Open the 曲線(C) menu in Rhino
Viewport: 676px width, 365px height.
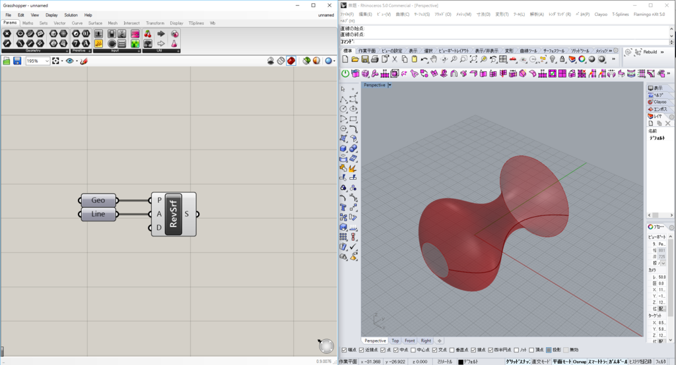402,14
